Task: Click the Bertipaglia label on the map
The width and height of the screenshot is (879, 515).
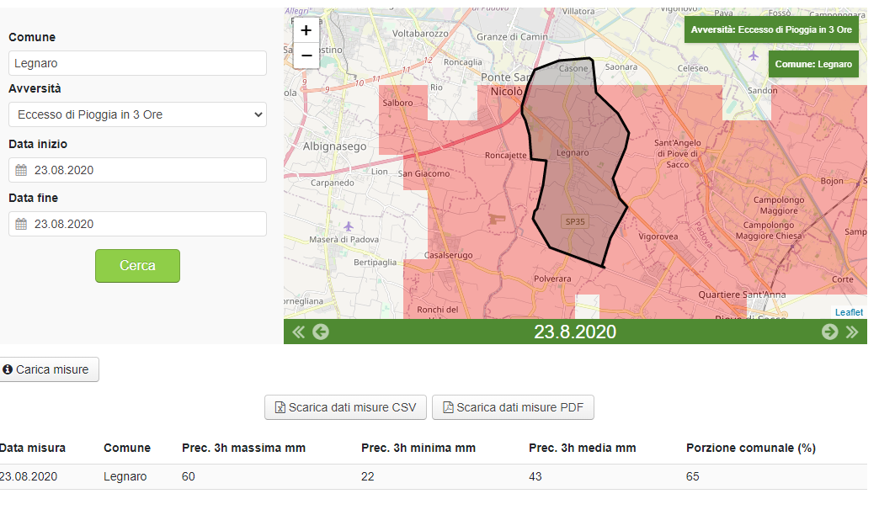Action: pyautogui.click(x=375, y=263)
